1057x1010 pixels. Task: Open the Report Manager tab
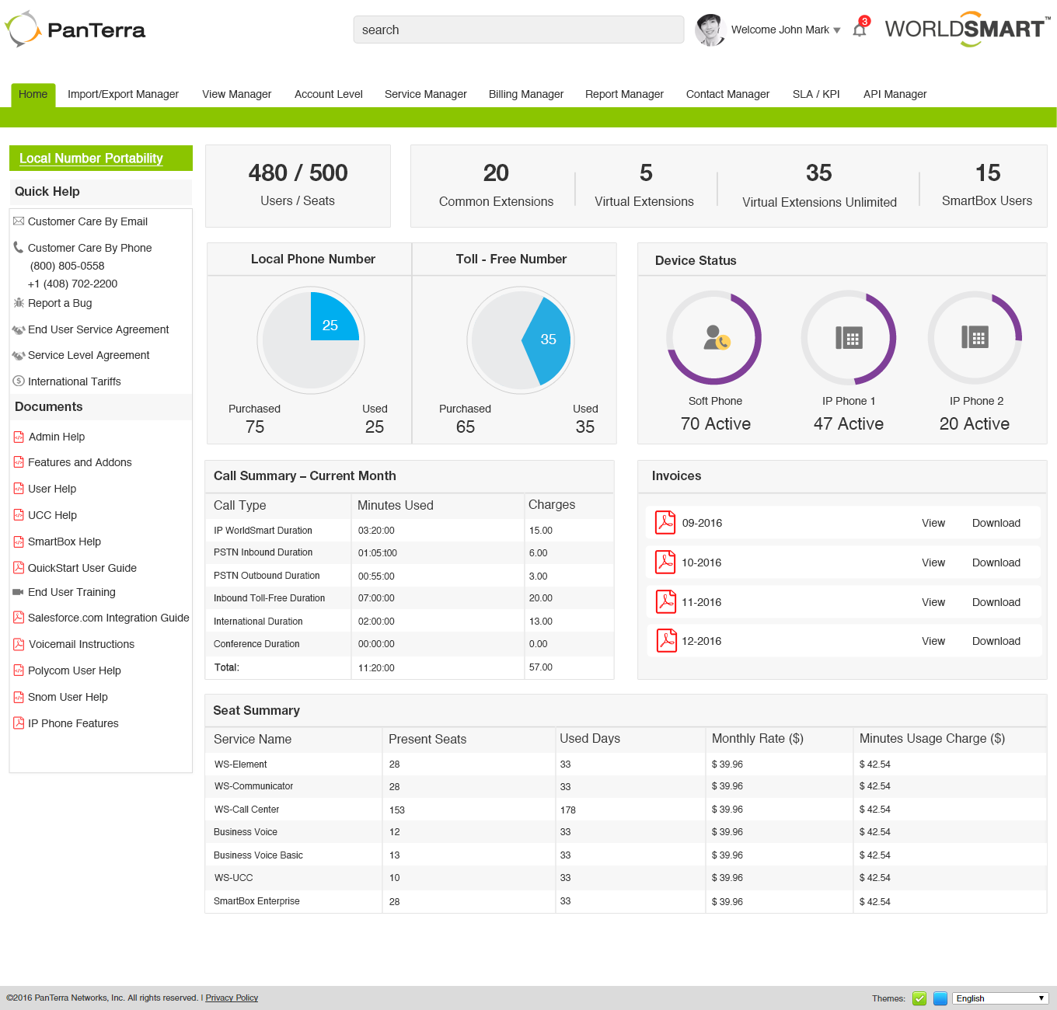pos(624,94)
